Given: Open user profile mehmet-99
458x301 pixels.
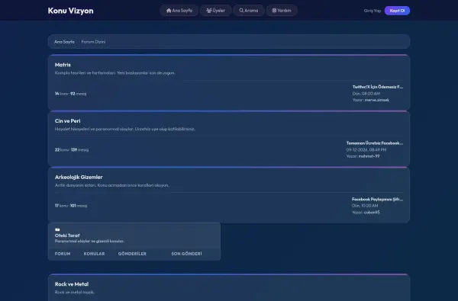Looking at the screenshot, I should pyautogui.click(x=369, y=156).
